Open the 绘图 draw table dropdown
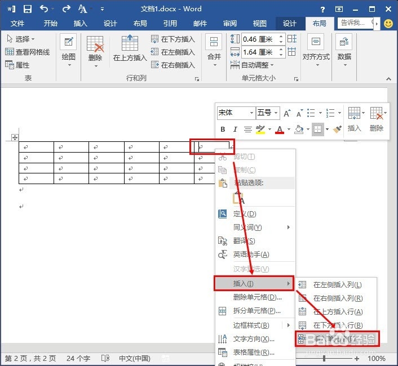This screenshot has width=398, height=366. pos(69,51)
